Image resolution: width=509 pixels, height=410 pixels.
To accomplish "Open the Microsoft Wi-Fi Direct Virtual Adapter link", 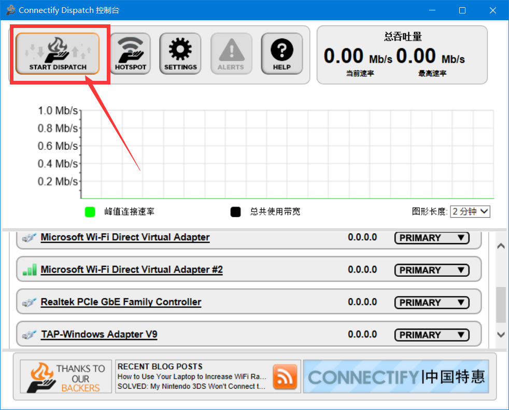I will (x=125, y=237).
